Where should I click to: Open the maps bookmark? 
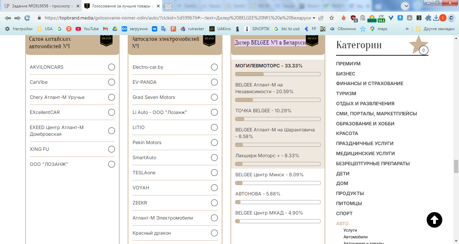click(x=379, y=29)
